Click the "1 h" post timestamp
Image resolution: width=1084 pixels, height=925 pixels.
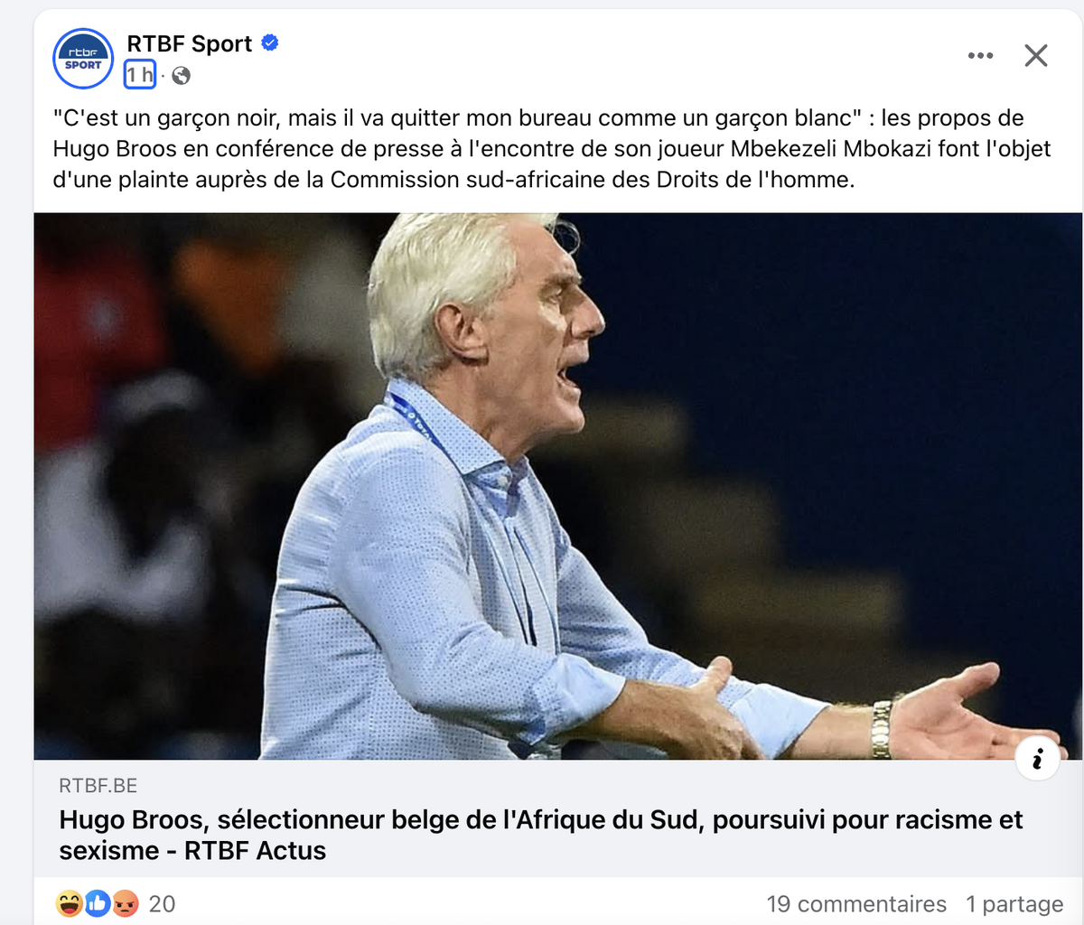[x=140, y=75]
